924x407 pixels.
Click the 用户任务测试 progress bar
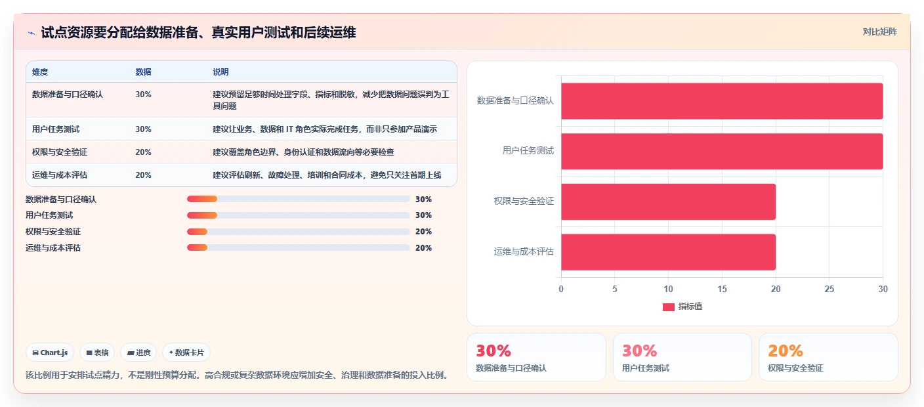299,215
